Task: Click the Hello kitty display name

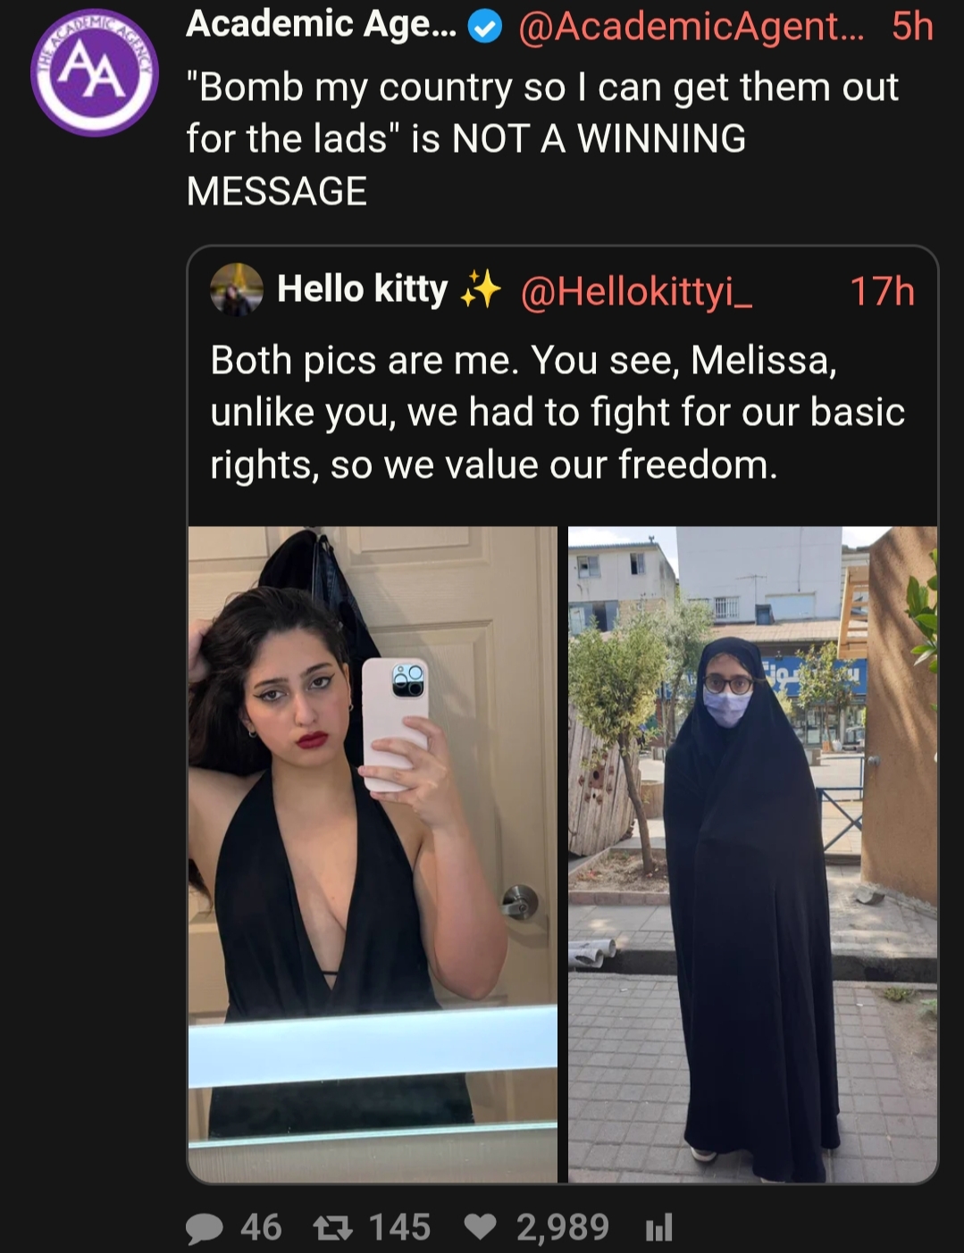Action: click(362, 289)
